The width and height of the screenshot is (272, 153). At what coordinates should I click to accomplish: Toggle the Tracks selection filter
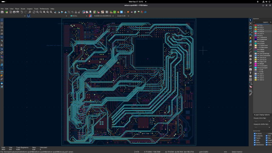pos(255,138)
